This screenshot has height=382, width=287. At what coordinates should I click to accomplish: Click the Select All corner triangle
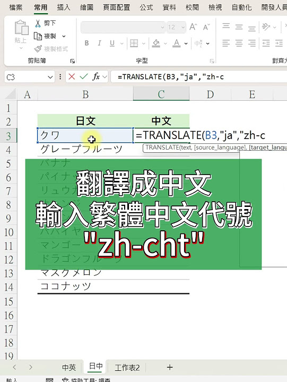tap(11, 94)
